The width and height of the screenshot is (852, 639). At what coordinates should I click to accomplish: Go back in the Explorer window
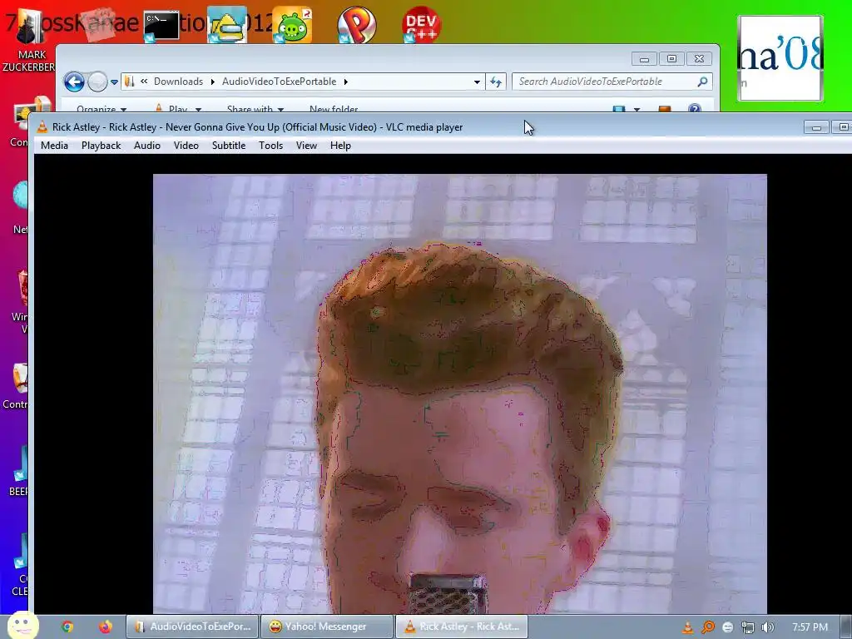[74, 82]
